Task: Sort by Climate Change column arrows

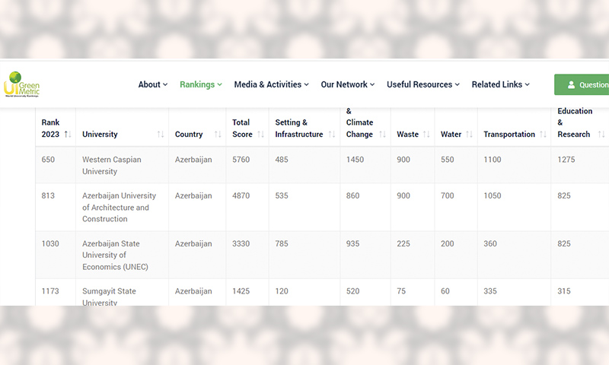Action: [x=382, y=134]
